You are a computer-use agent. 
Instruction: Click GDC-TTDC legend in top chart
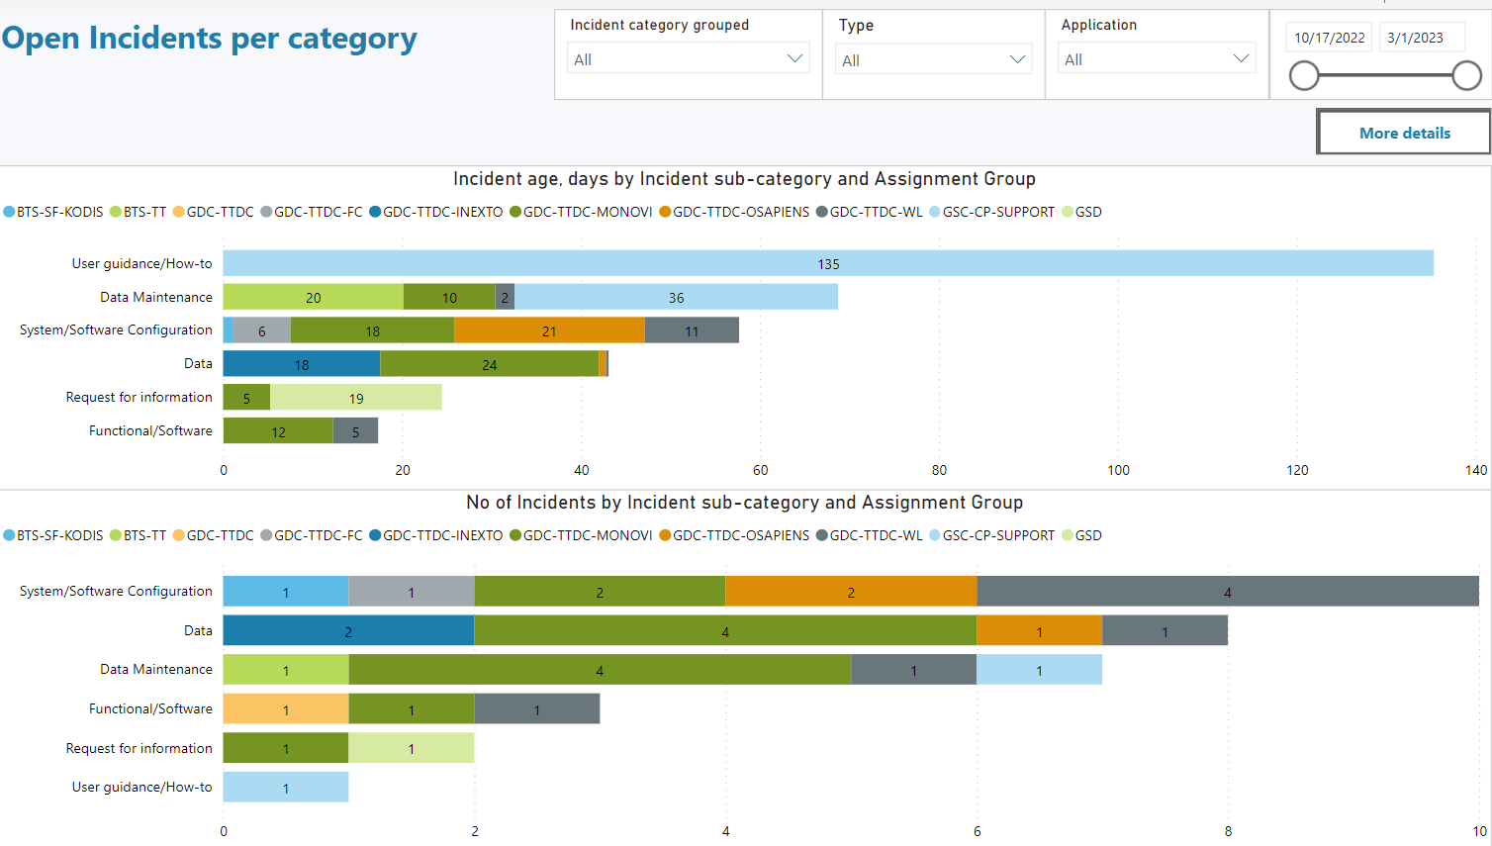pyautogui.click(x=213, y=212)
